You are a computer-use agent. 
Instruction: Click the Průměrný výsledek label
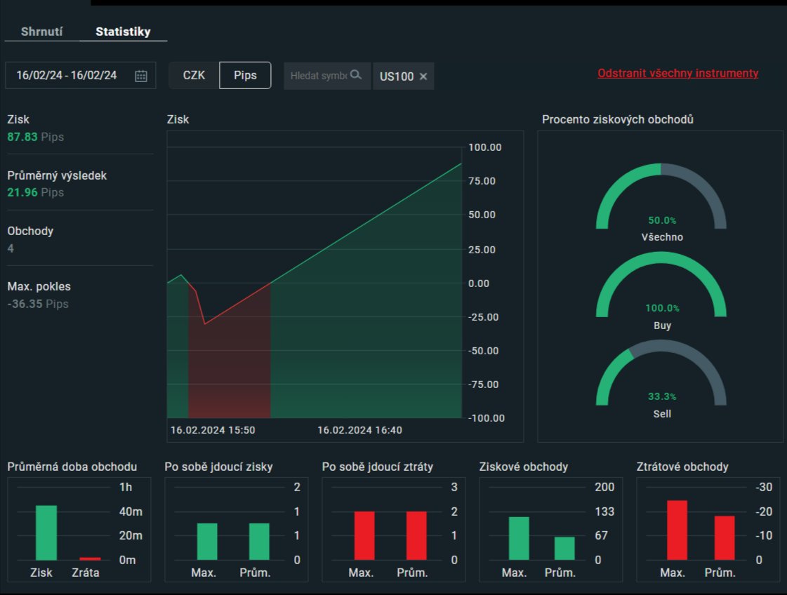click(57, 175)
